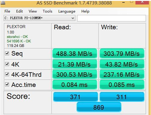Close the AS SSD Benchmark window

142,2
